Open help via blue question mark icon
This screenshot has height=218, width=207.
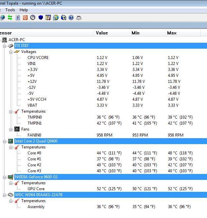point(71,18)
